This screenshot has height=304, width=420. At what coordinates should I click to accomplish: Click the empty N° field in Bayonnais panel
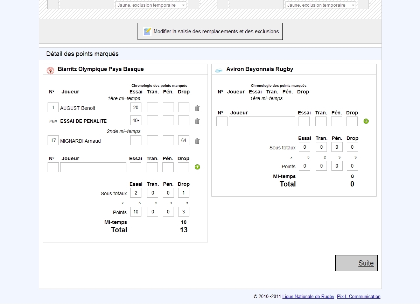(222, 121)
